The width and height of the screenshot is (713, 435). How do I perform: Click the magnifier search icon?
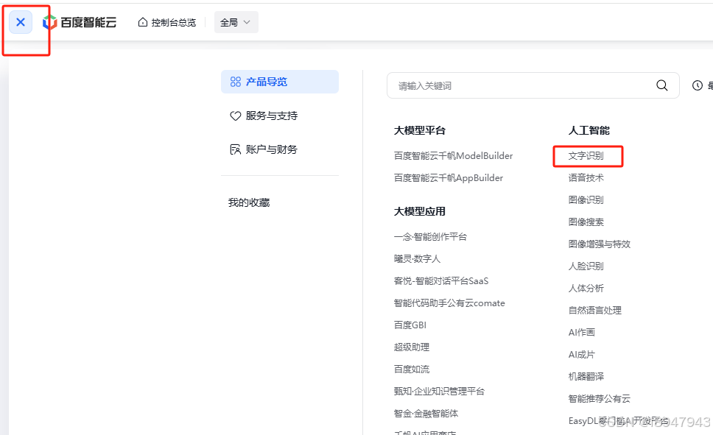(662, 85)
